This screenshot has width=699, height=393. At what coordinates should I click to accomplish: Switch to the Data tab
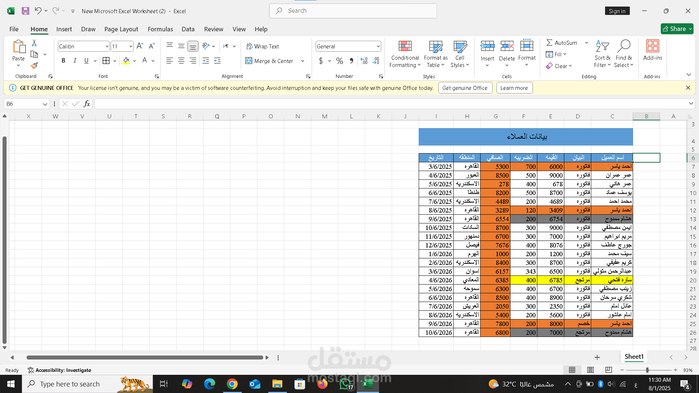pos(188,29)
